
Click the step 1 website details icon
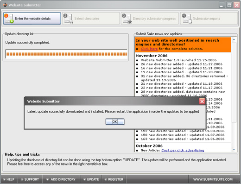pos(9,19)
